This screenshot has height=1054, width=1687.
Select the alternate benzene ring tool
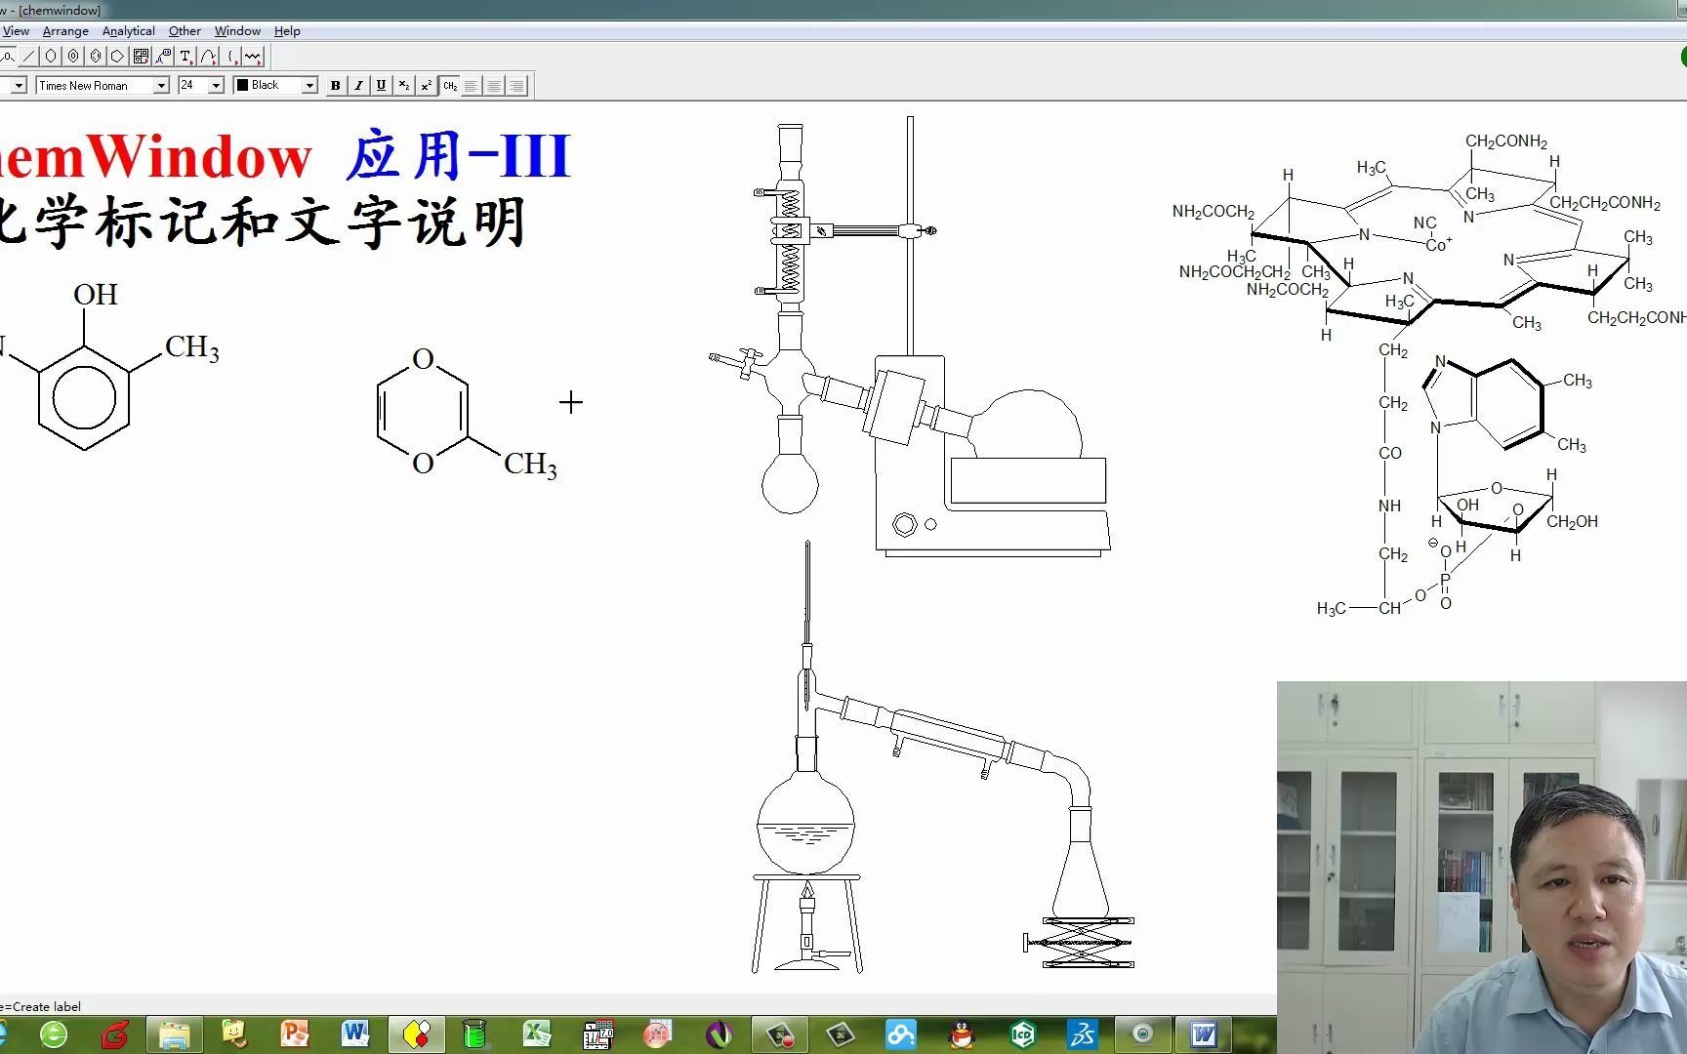96,57
